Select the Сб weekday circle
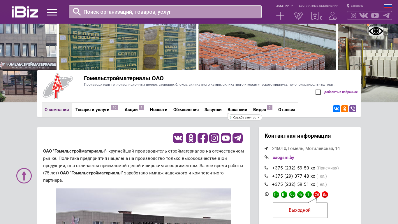 tap(317, 195)
